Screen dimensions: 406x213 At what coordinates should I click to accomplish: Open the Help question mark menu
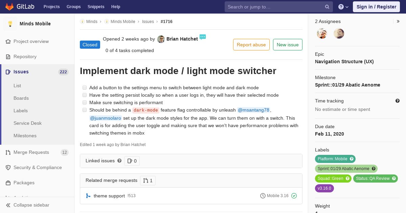(343, 7)
